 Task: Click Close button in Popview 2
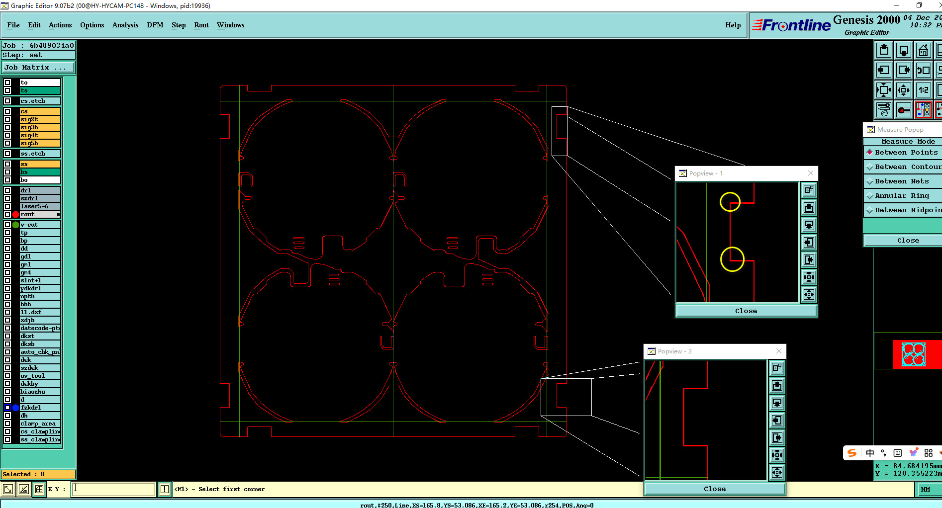coord(715,489)
